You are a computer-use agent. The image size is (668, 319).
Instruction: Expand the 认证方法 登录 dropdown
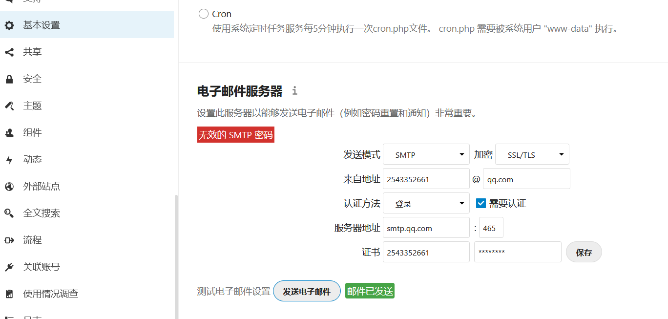426,203
